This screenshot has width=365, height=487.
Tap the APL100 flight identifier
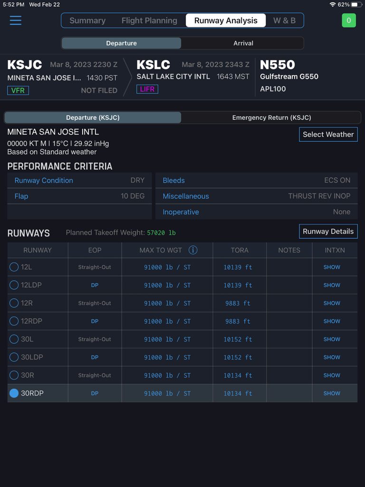pyautogui.click(x=273, y=89)
